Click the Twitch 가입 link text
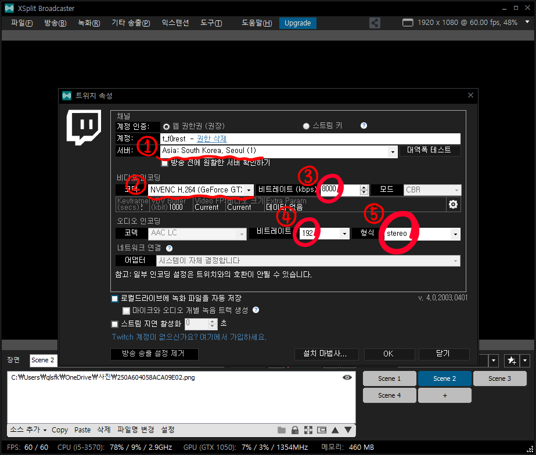Viewport: 536px width, 455px height. pyautogui.click(x=189, y=337)
